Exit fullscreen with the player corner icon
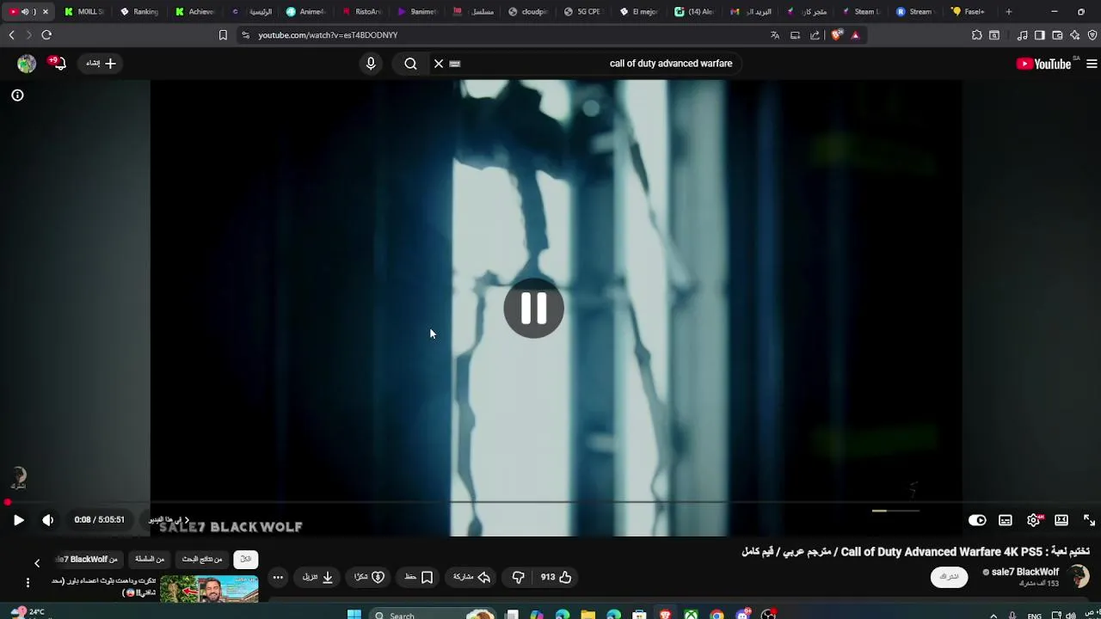The height and width of the screenshot is (619, 1101). tap(1089, 520)
